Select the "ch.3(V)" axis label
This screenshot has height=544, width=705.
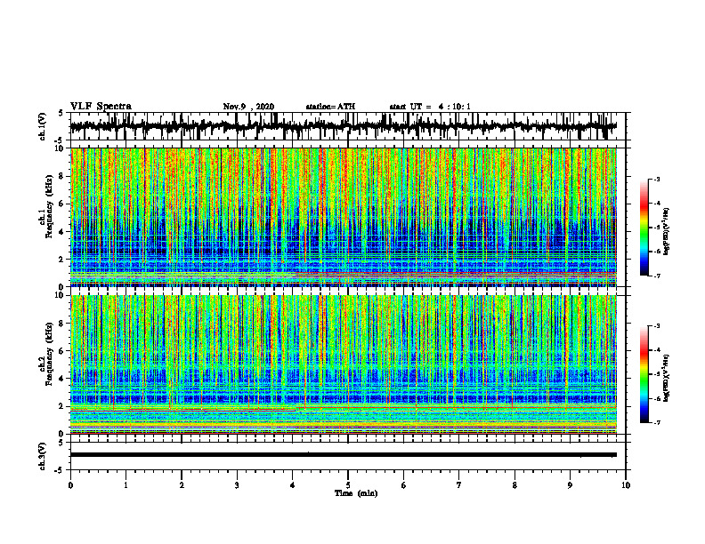tap(43, 456)
